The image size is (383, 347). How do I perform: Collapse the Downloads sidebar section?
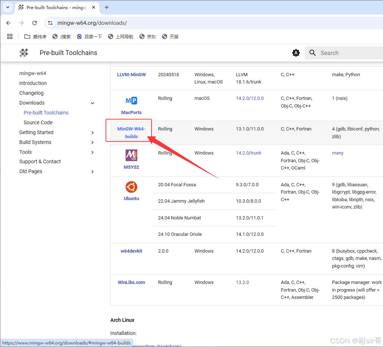pos(92,103)
